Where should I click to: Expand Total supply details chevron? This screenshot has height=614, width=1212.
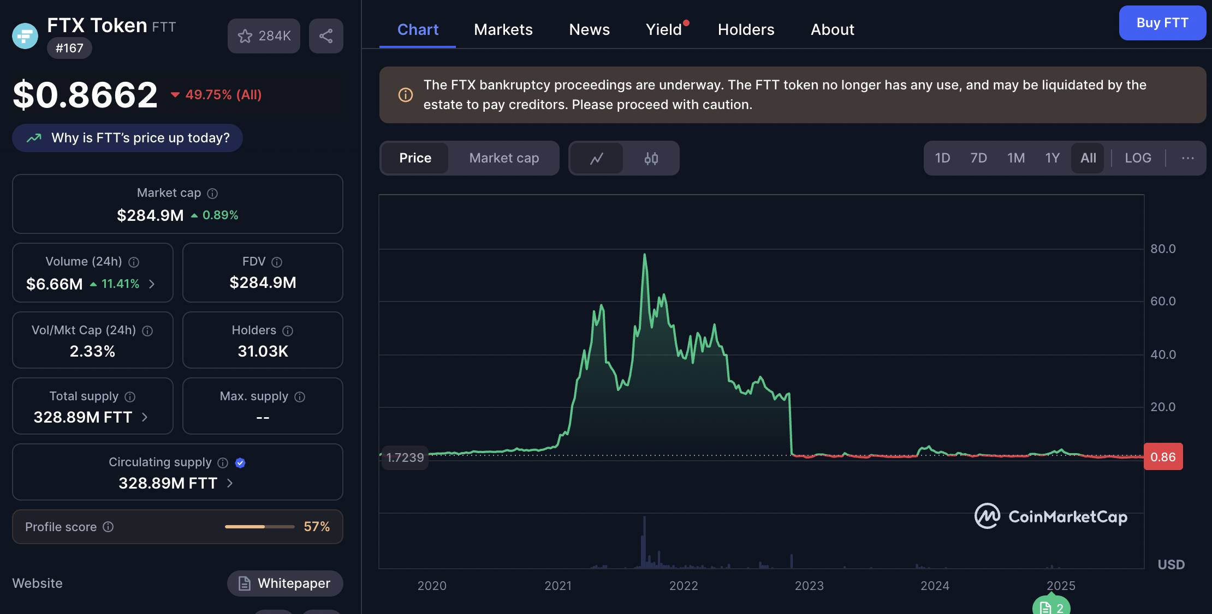click(x=145, y=417)
